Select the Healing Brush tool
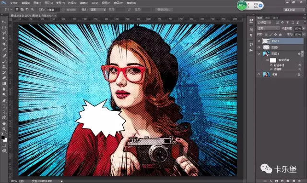307x183 pixels. (4, 56)
